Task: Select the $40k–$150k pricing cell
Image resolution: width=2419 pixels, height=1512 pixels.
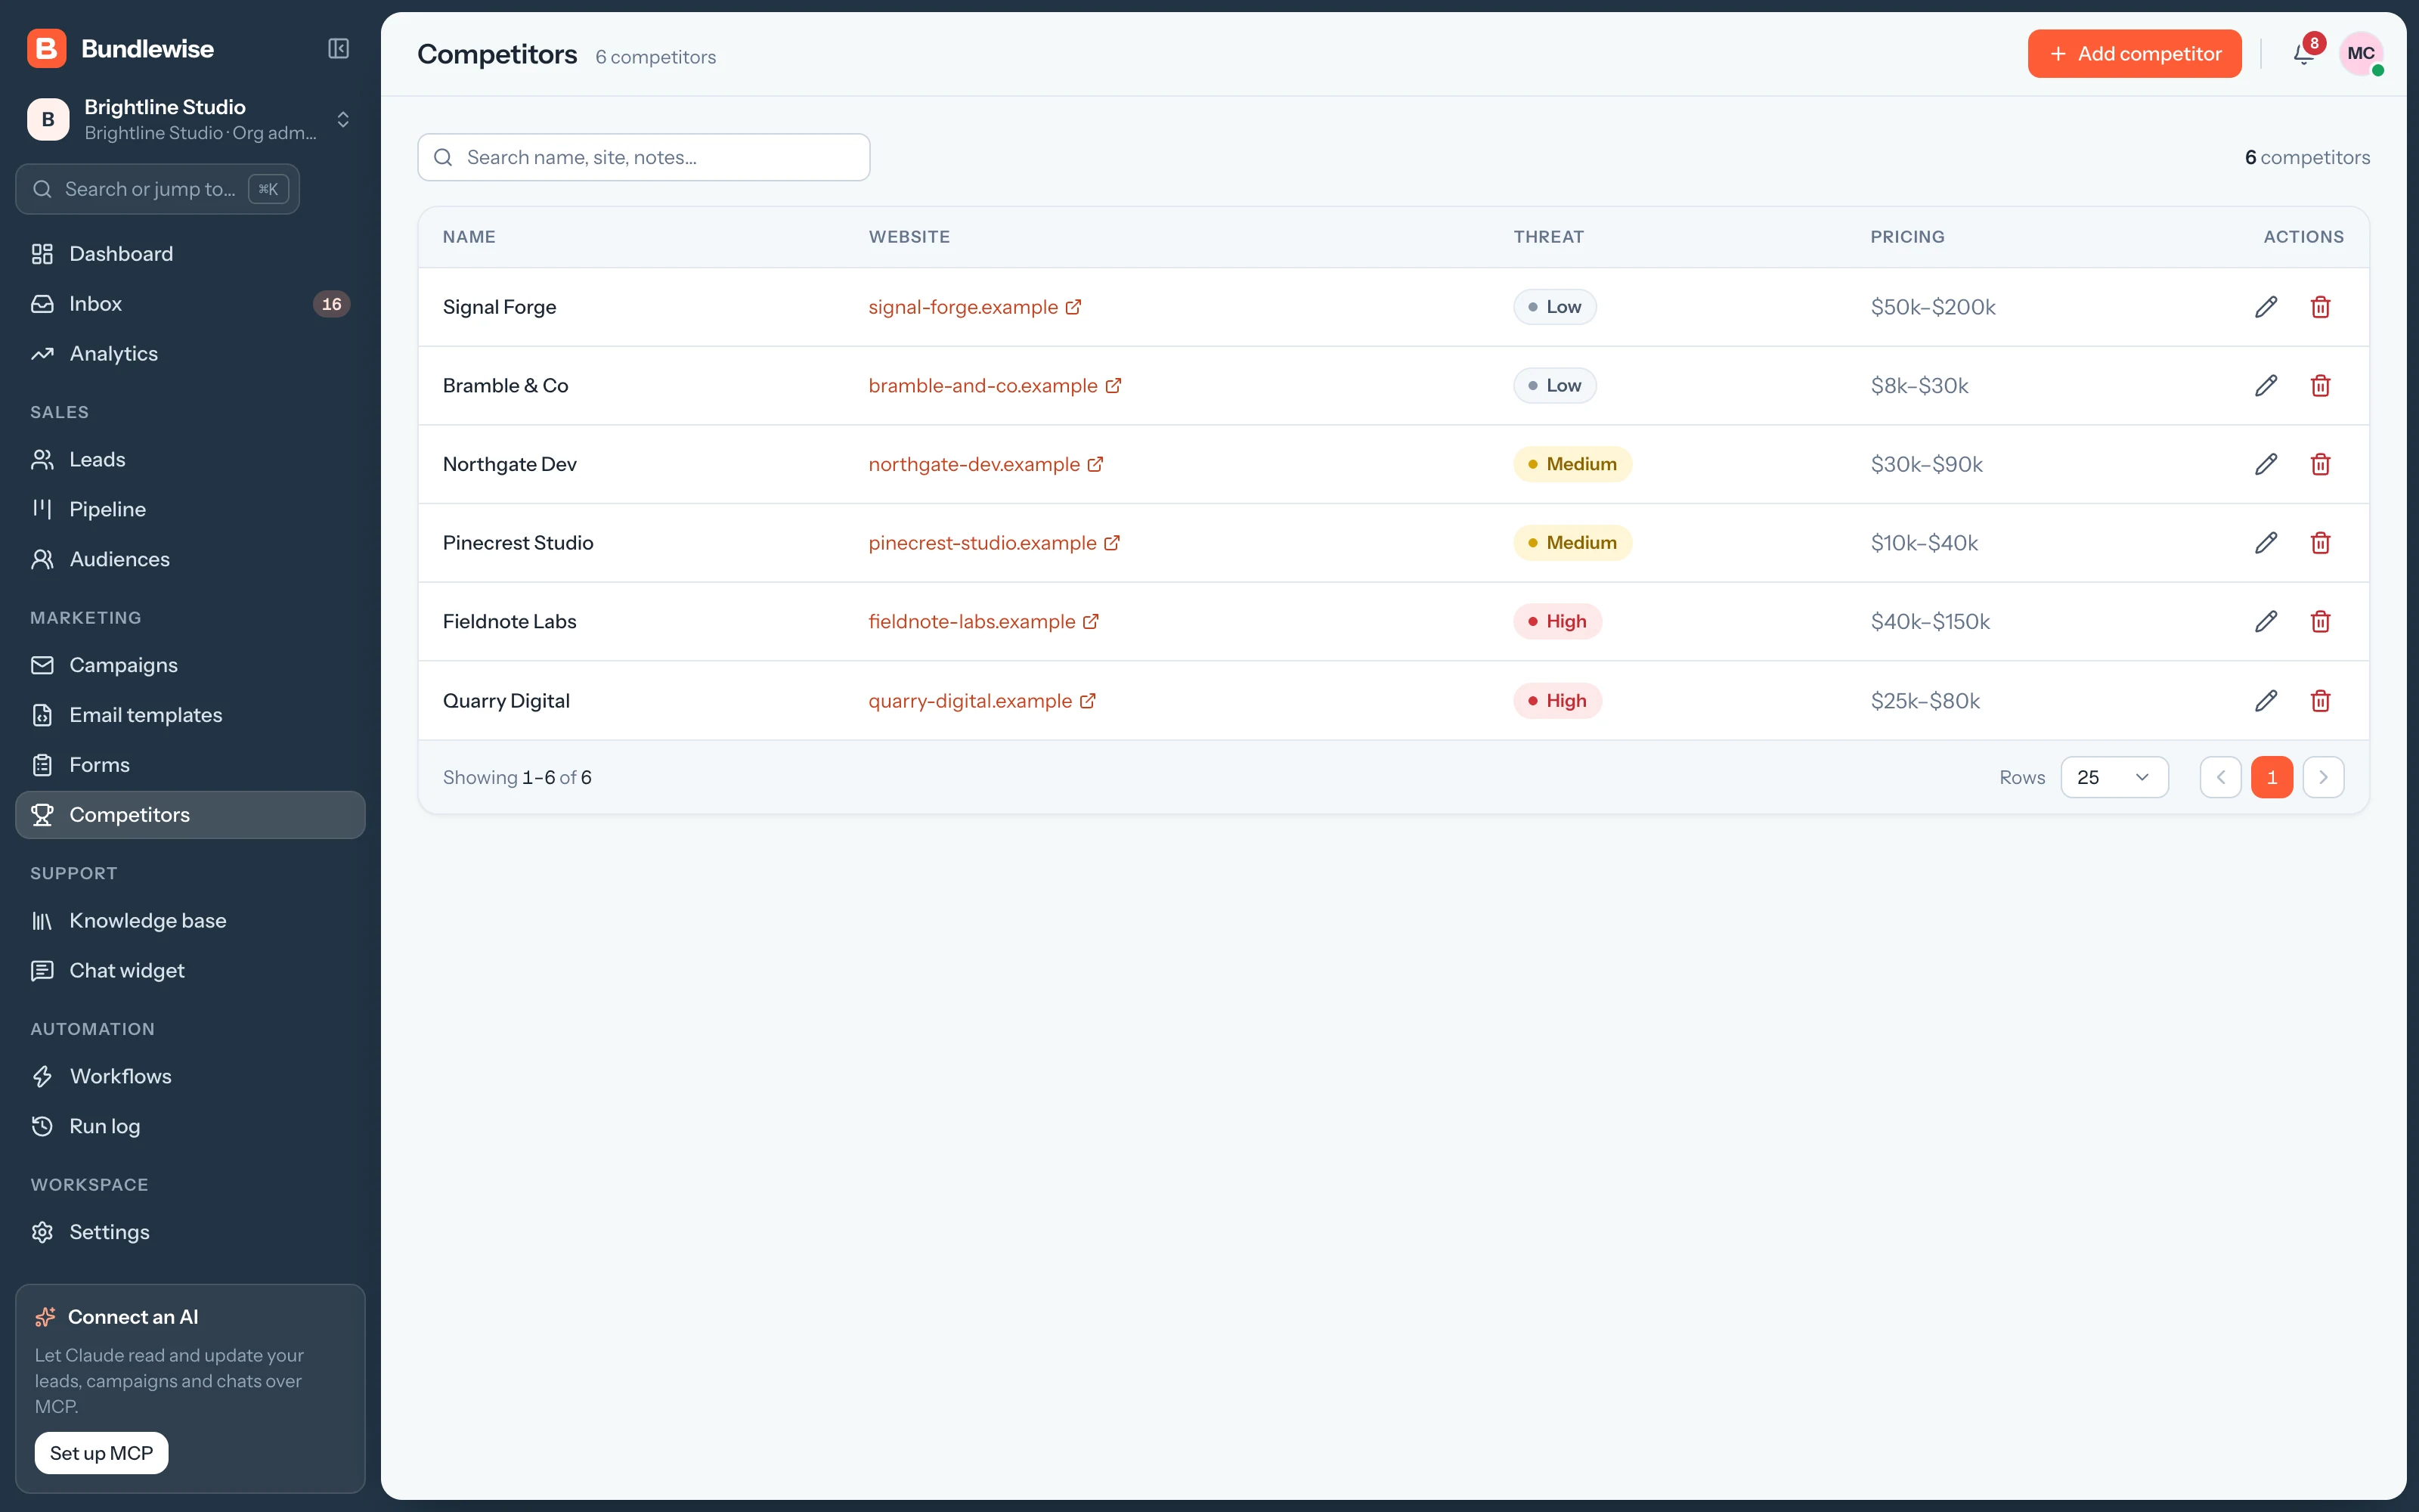Action: click(x=1930, y=621)
